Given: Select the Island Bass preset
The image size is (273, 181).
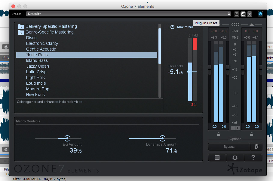Looking at the screenshot, I should pos(37,61).
